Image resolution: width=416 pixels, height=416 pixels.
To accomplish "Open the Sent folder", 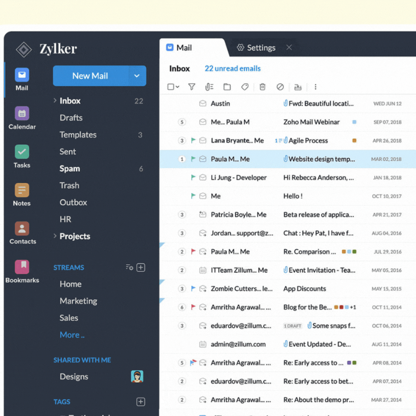I will (x=68, y=151).
